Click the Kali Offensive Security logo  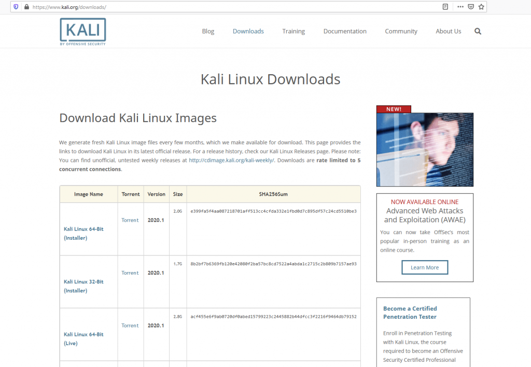[82, 31]
